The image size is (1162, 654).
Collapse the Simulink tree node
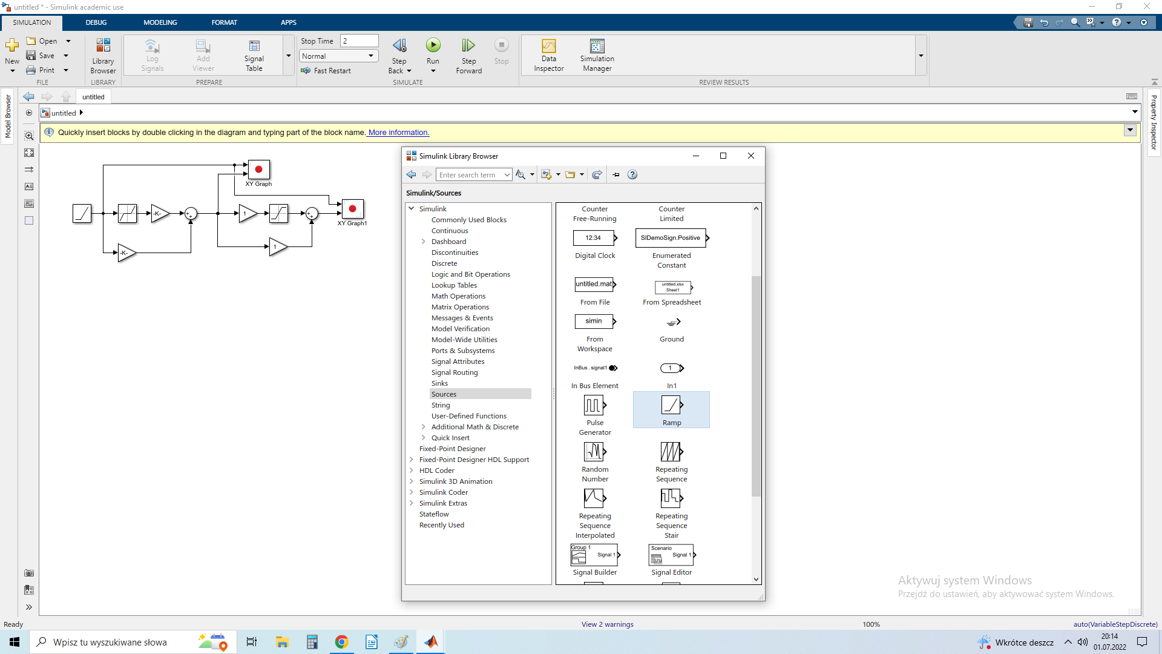click(x=412, y=208)
